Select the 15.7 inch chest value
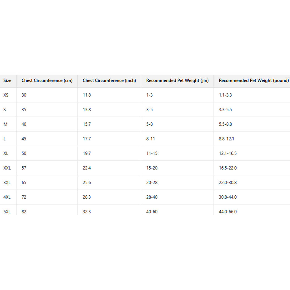 [87, 124]
